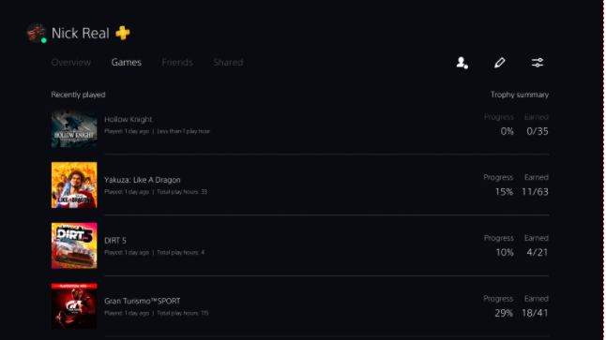Click the PlayStation Plus icon
This screenshot has height=340, width=606.
click(123, 33)
